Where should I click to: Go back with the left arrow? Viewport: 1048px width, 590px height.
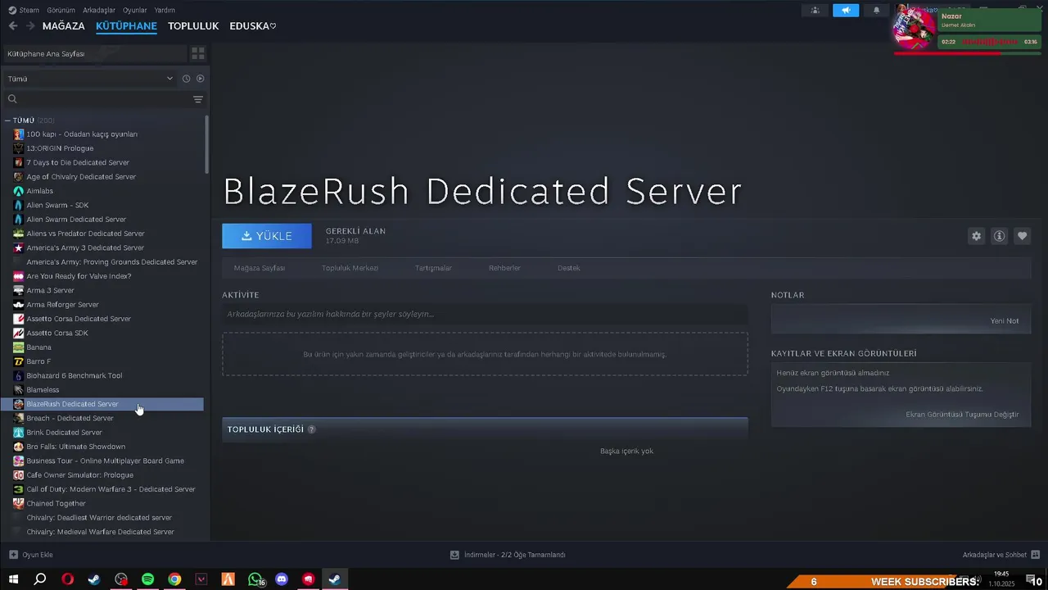[12, 25]
